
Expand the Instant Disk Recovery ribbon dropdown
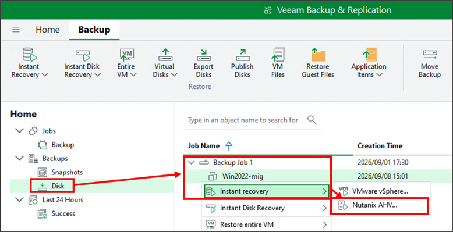tap(98, 74)
